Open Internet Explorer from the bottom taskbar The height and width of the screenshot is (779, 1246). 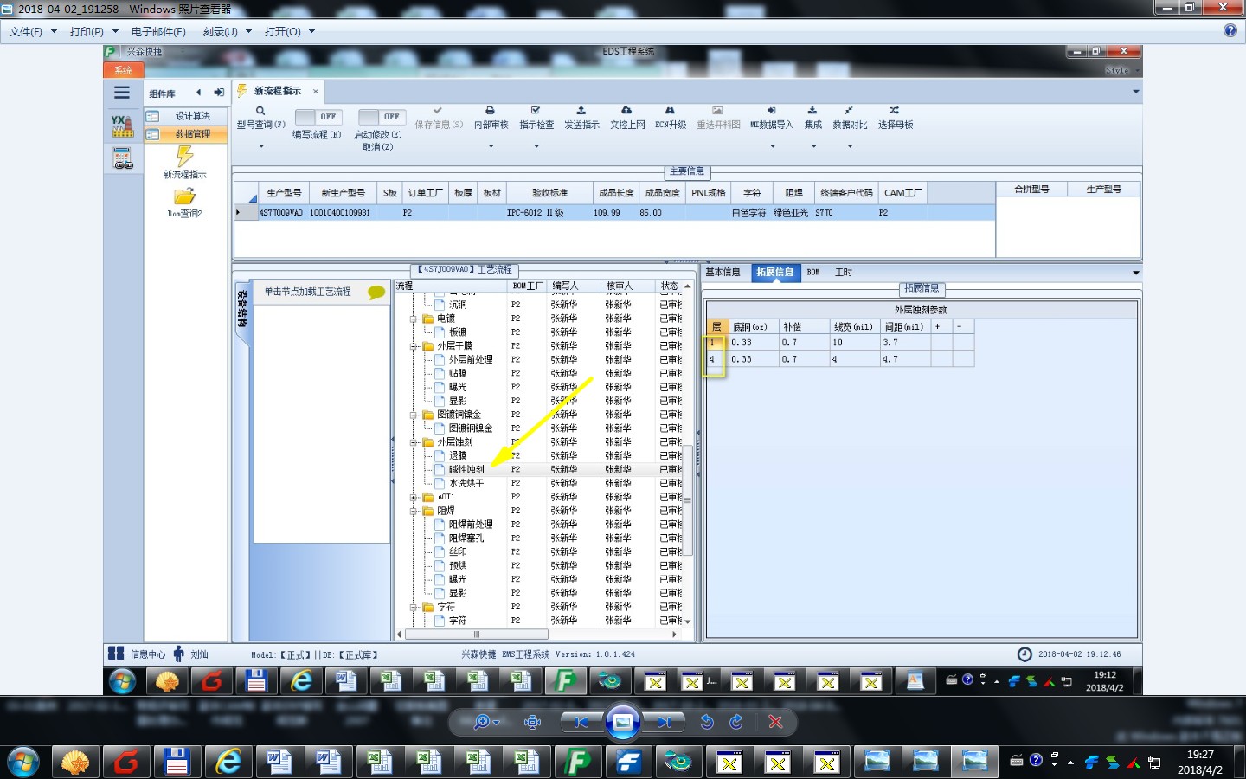[228, 762]
